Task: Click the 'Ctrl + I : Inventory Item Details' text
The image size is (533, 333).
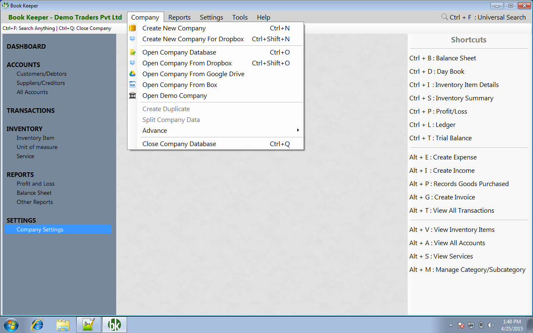Action: click(454, 85)
